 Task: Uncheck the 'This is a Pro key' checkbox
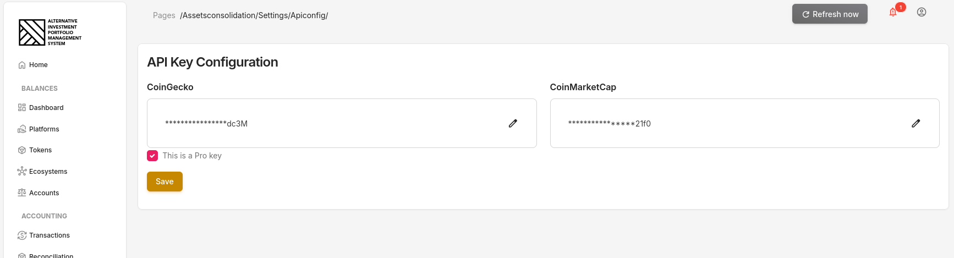[x=152, y=156]
